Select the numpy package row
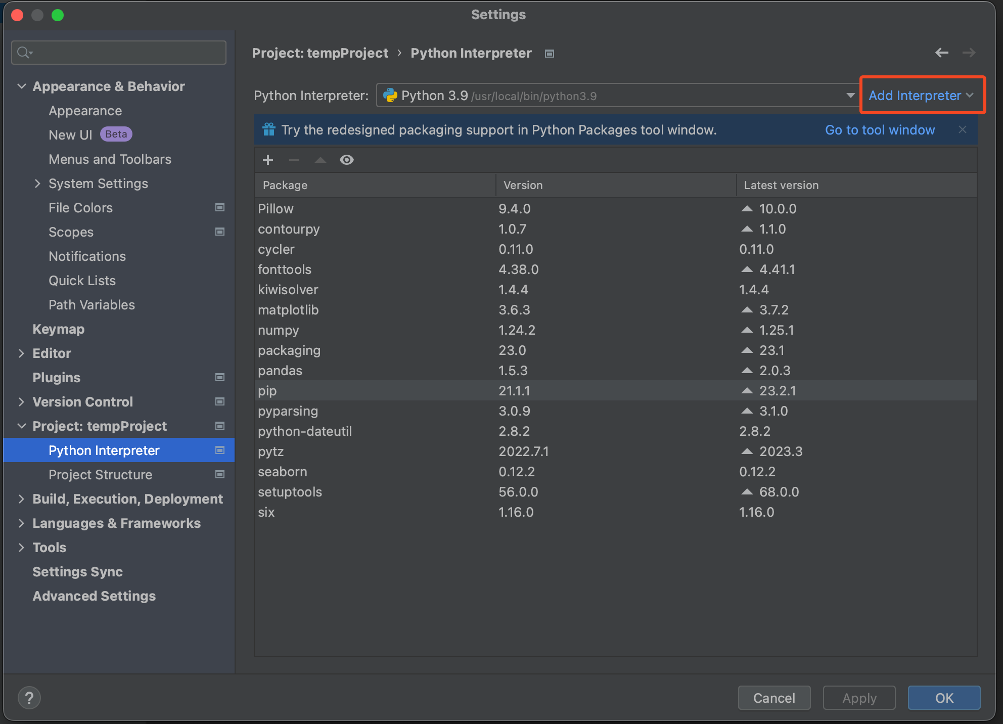 click(x=616, y=330)
